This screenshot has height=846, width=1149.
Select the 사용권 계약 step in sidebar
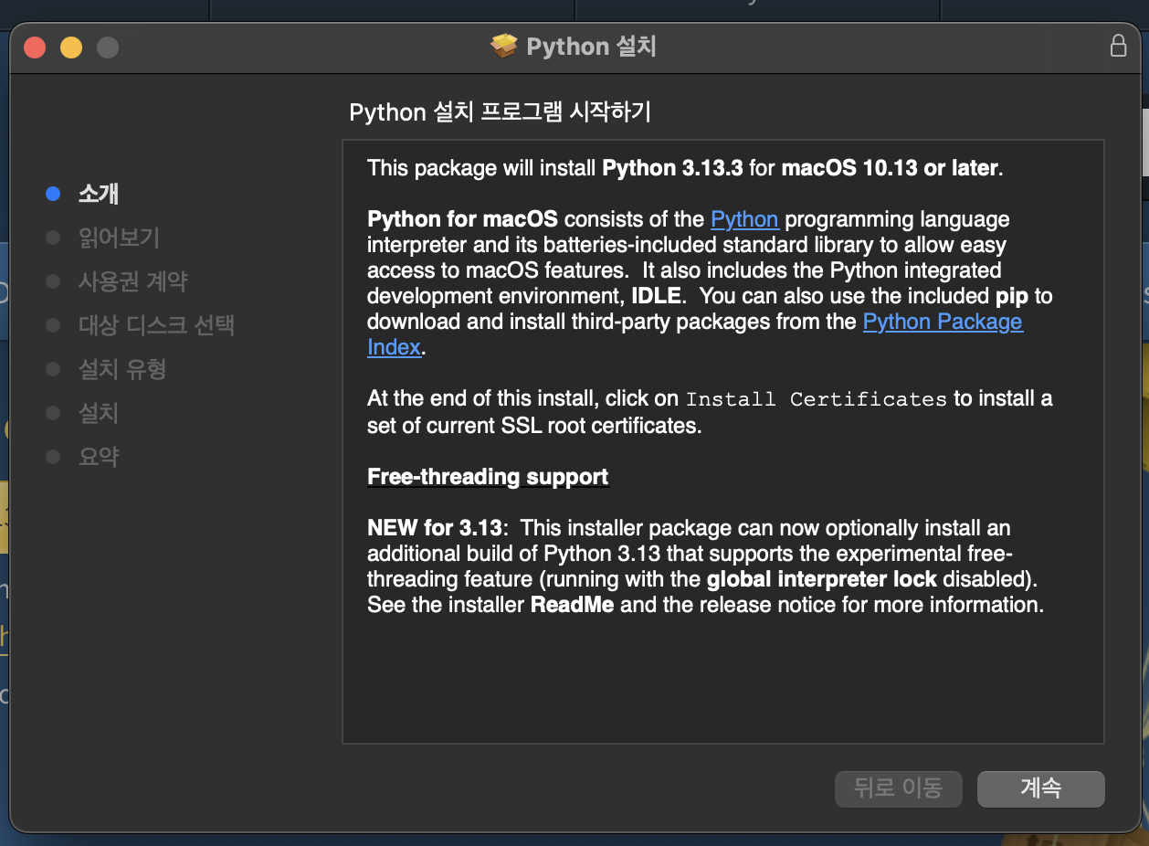[133, 281]
